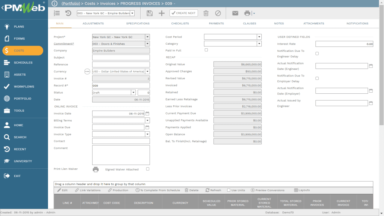384x216 pixels.
Task: Open Invoice Due calendar picker
Action: coord(147,127)
